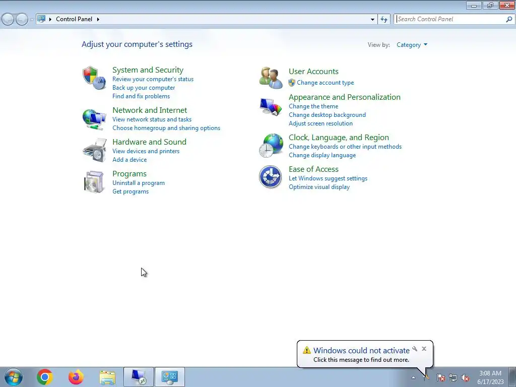This screenshot has width=516, height=387.
Task: Click Change the theme link
Action: coord(313,106)
